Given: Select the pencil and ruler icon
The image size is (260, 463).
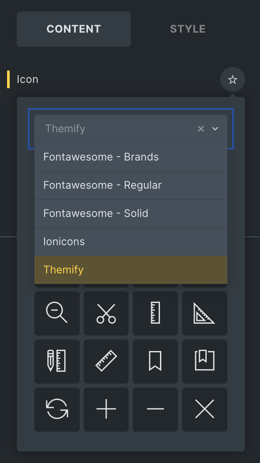Looking at the screenshot, I should pyautogui.click(x=57, y=362).
